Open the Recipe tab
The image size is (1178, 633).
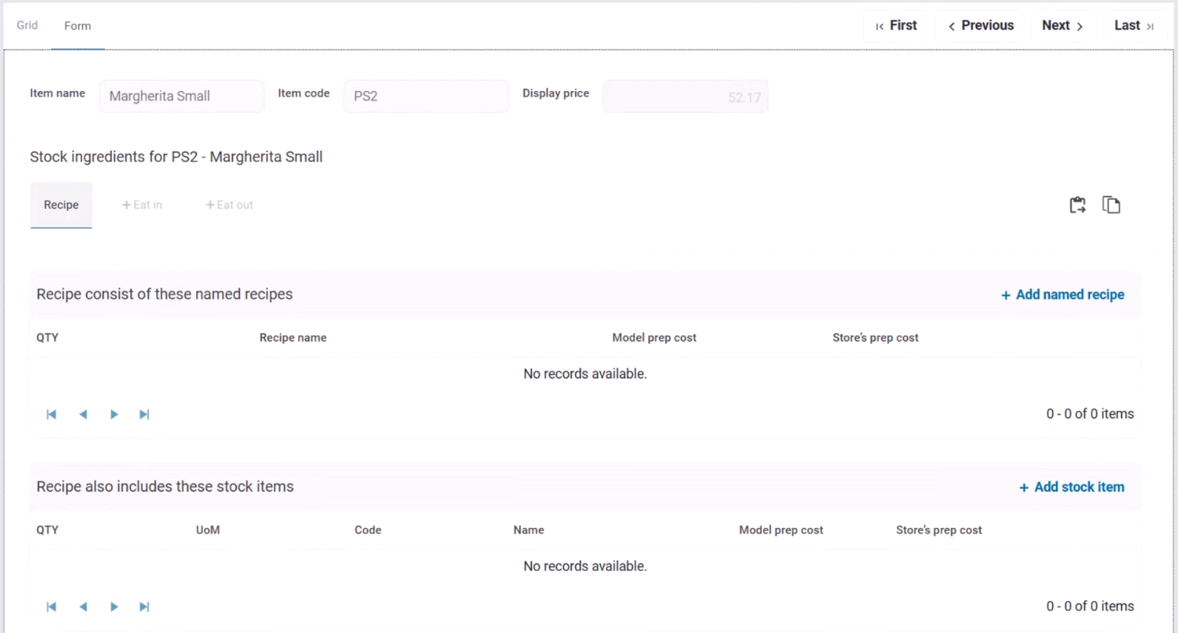tap(61, 205)
